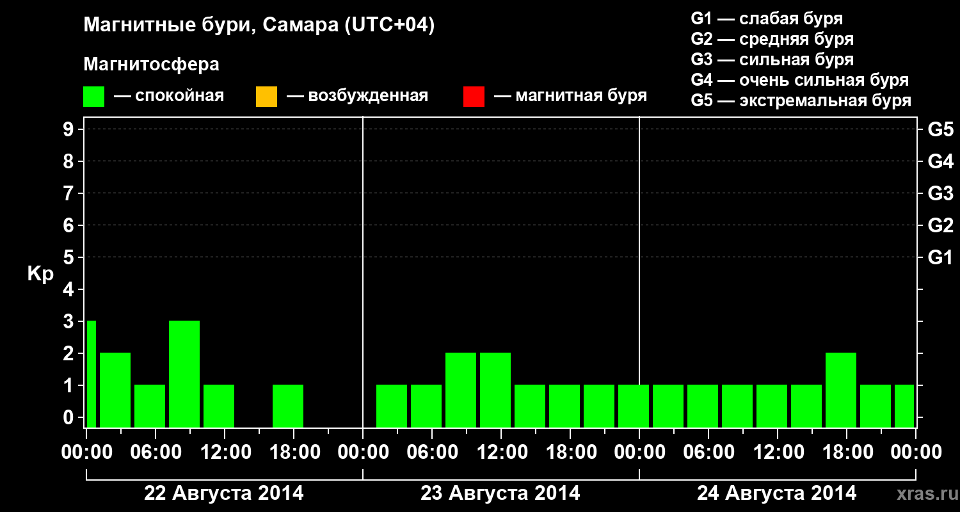Click the 'G1 — слабая буря' legend line

point(767,19)
